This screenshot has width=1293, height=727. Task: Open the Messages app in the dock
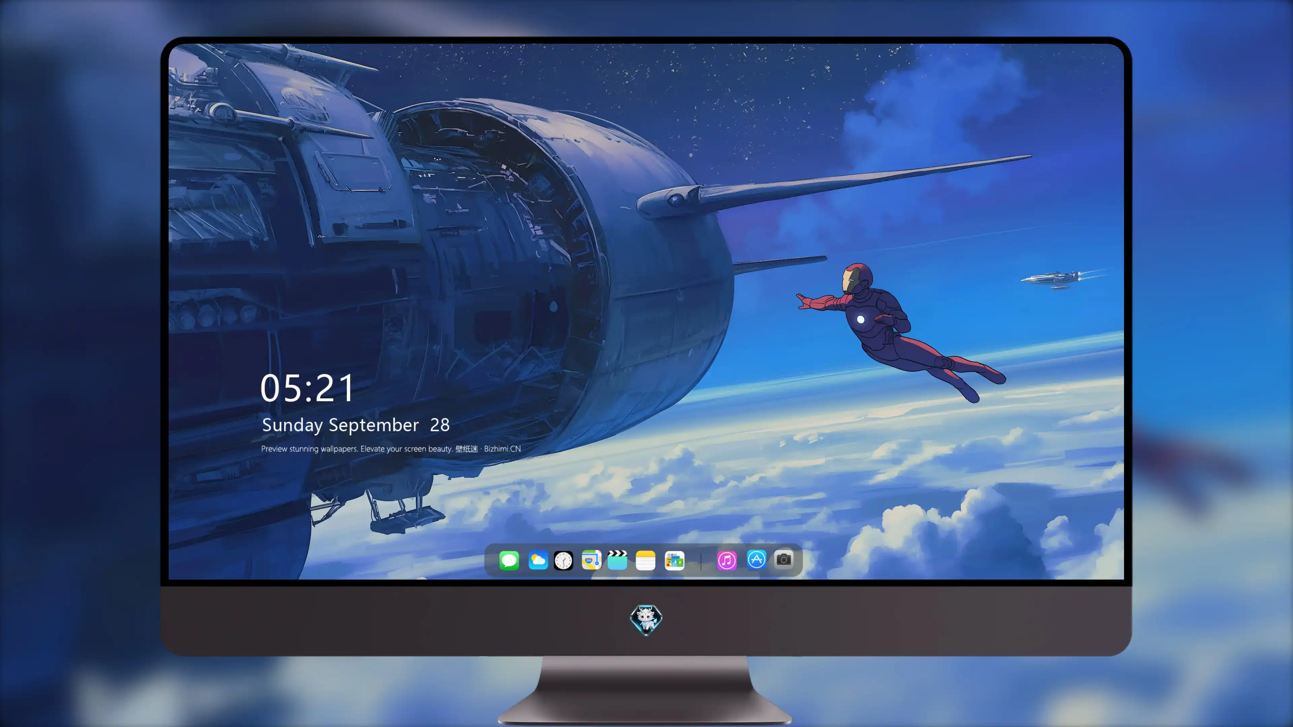click(509, 560)
